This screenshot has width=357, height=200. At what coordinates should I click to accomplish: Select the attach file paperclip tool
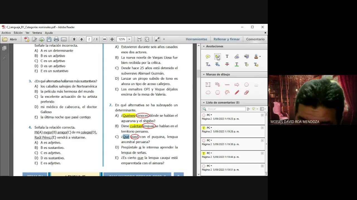(237, 57)
